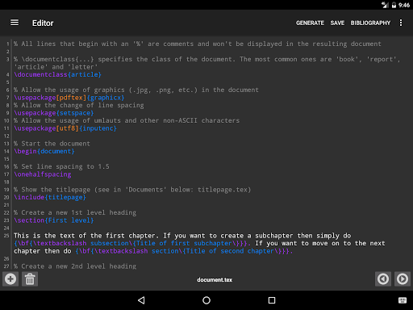This screenshot has width=413, height=310.
Task: Go to next document with right arrow
Action: [403, 279]
